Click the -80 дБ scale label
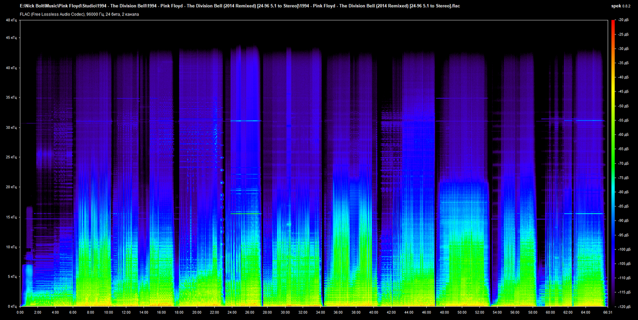This screenshot has width=638, height=320. (x=623, y=192)
